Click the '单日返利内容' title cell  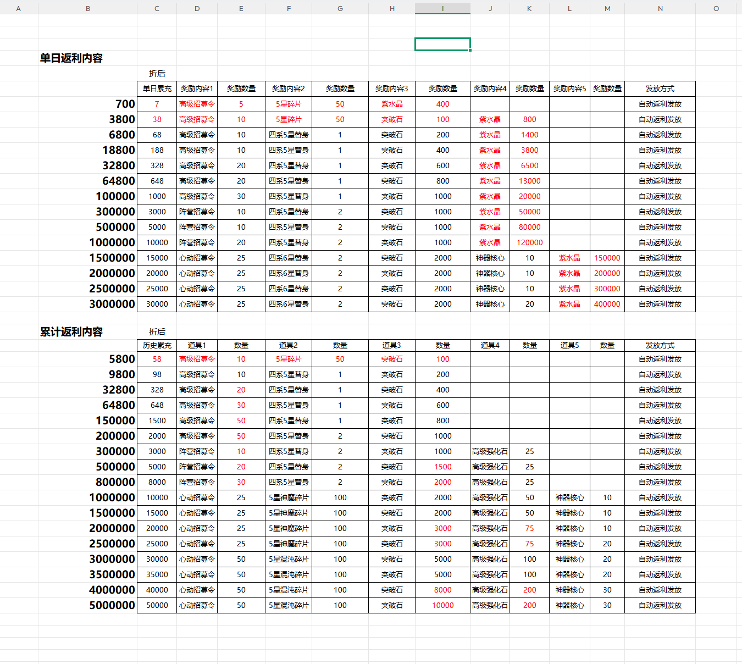(x=71, y=58)
